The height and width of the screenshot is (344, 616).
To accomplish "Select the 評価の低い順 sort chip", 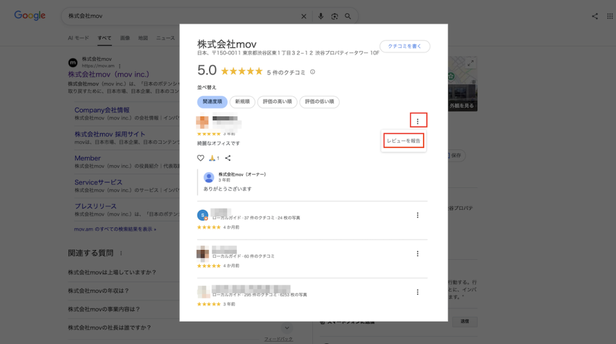I will click(319, 102).
